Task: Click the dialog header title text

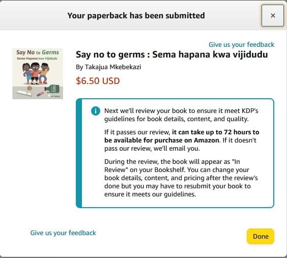Action: [136, 16]
